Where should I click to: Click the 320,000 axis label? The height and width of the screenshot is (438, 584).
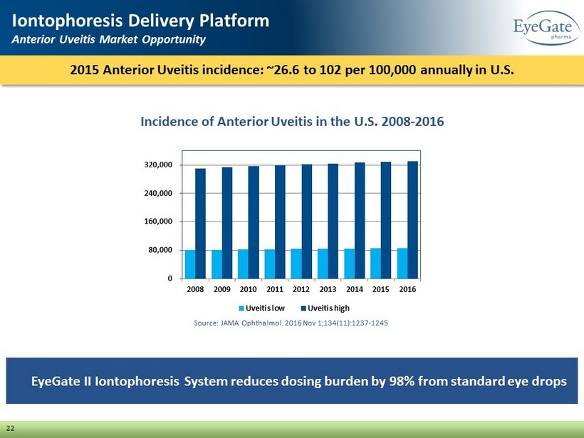(x=158, y=165)
